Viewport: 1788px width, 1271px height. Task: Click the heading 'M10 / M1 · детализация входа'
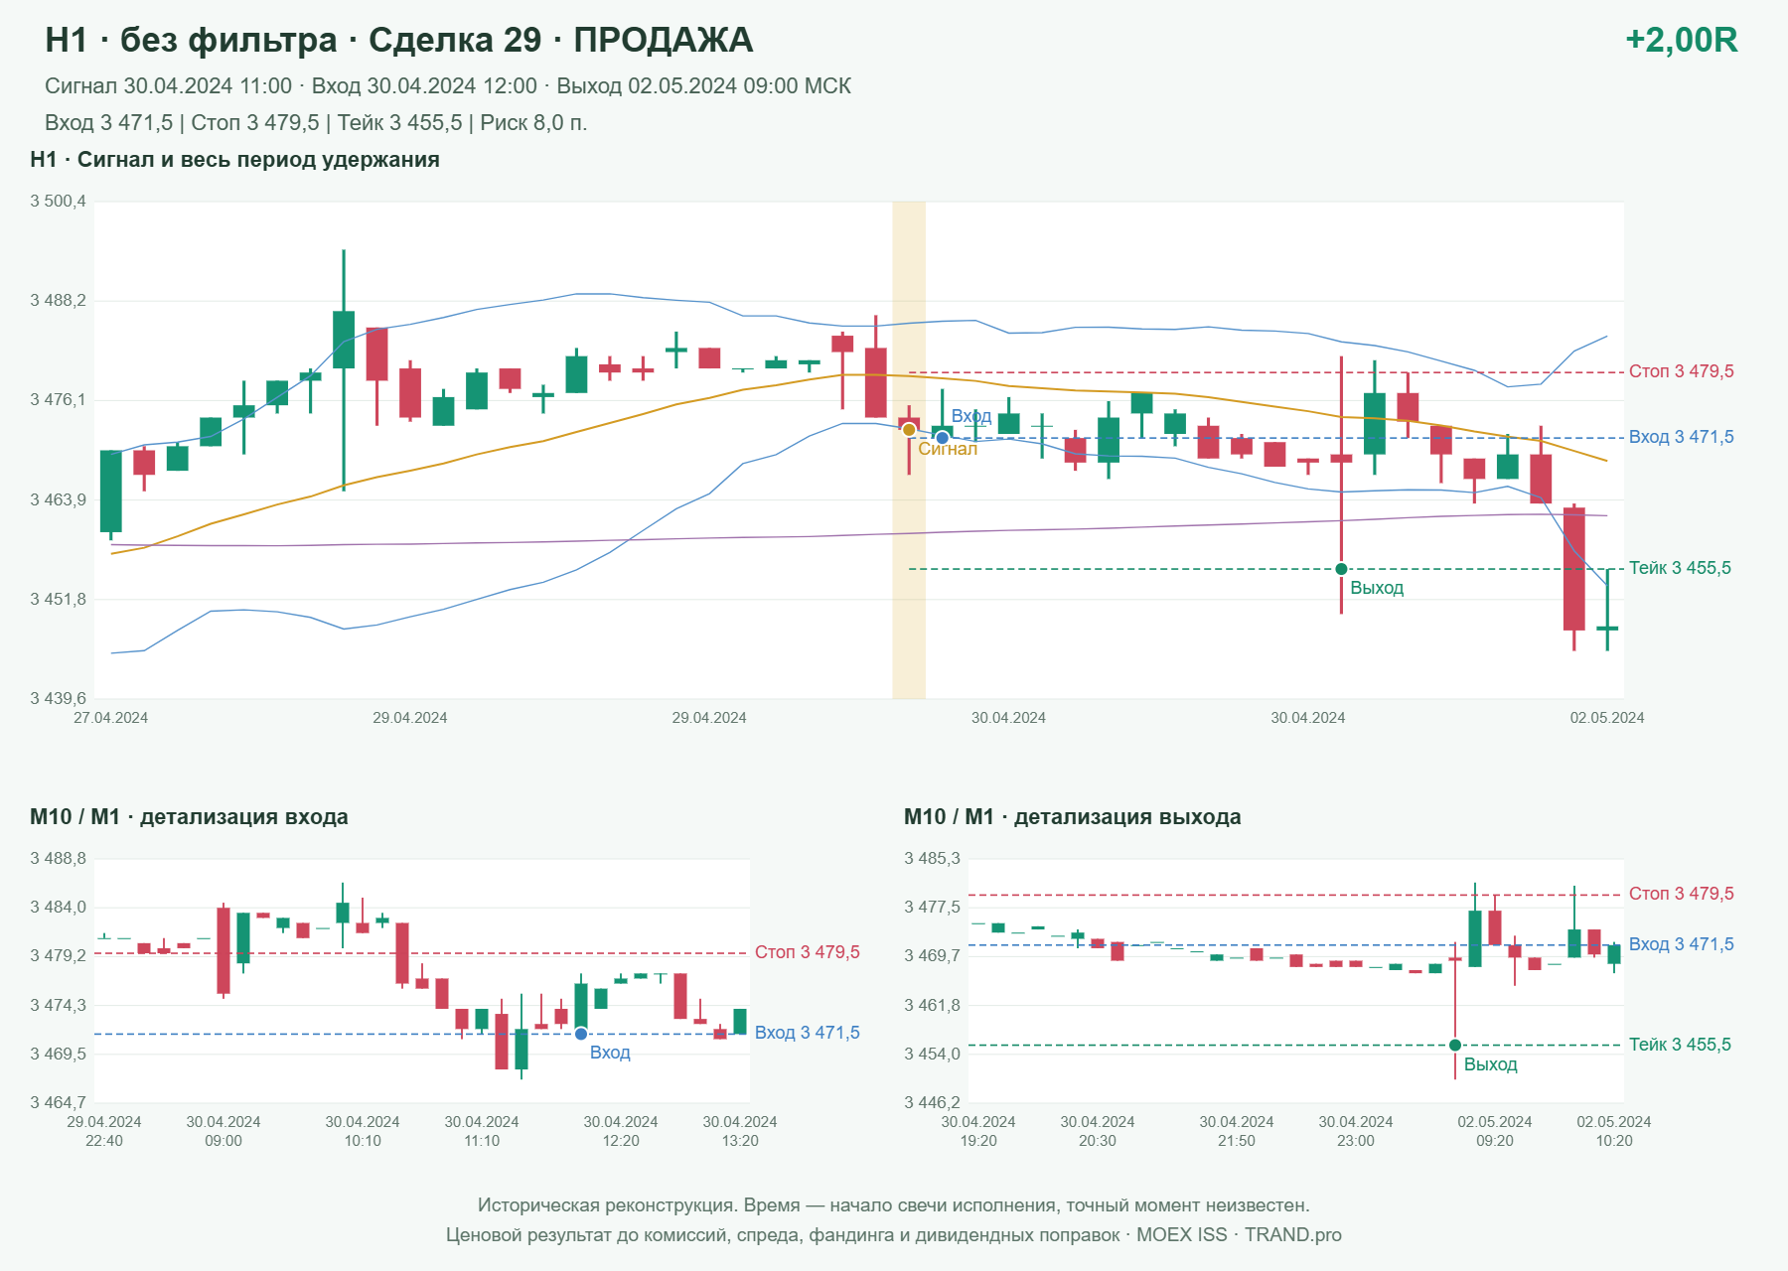point(189,817)
